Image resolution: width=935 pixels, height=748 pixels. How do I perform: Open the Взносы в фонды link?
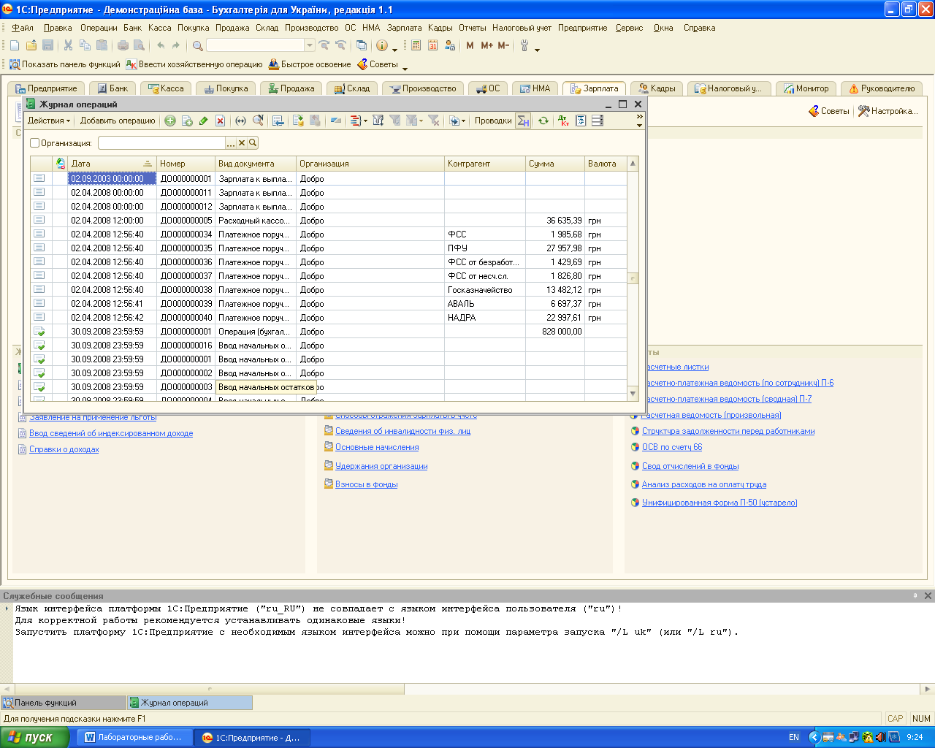(367, 484)
